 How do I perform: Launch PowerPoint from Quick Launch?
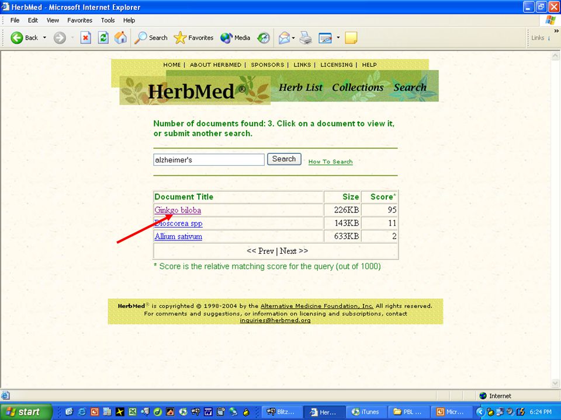click(x=95, y=412)
